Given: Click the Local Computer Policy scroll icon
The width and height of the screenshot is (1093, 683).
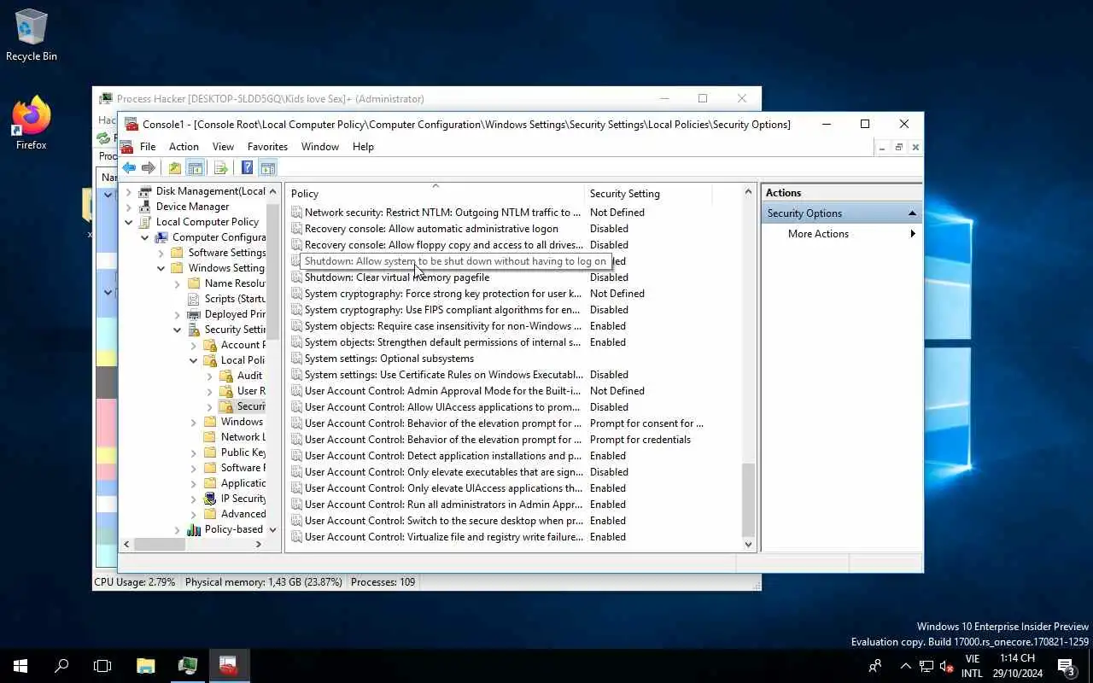Looking at the screenshot, I should click(145, 222).
